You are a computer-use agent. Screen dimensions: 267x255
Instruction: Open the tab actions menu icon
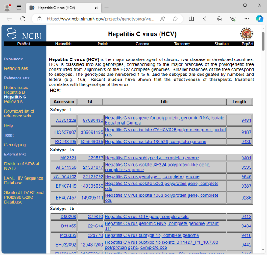tap(19, 8)
